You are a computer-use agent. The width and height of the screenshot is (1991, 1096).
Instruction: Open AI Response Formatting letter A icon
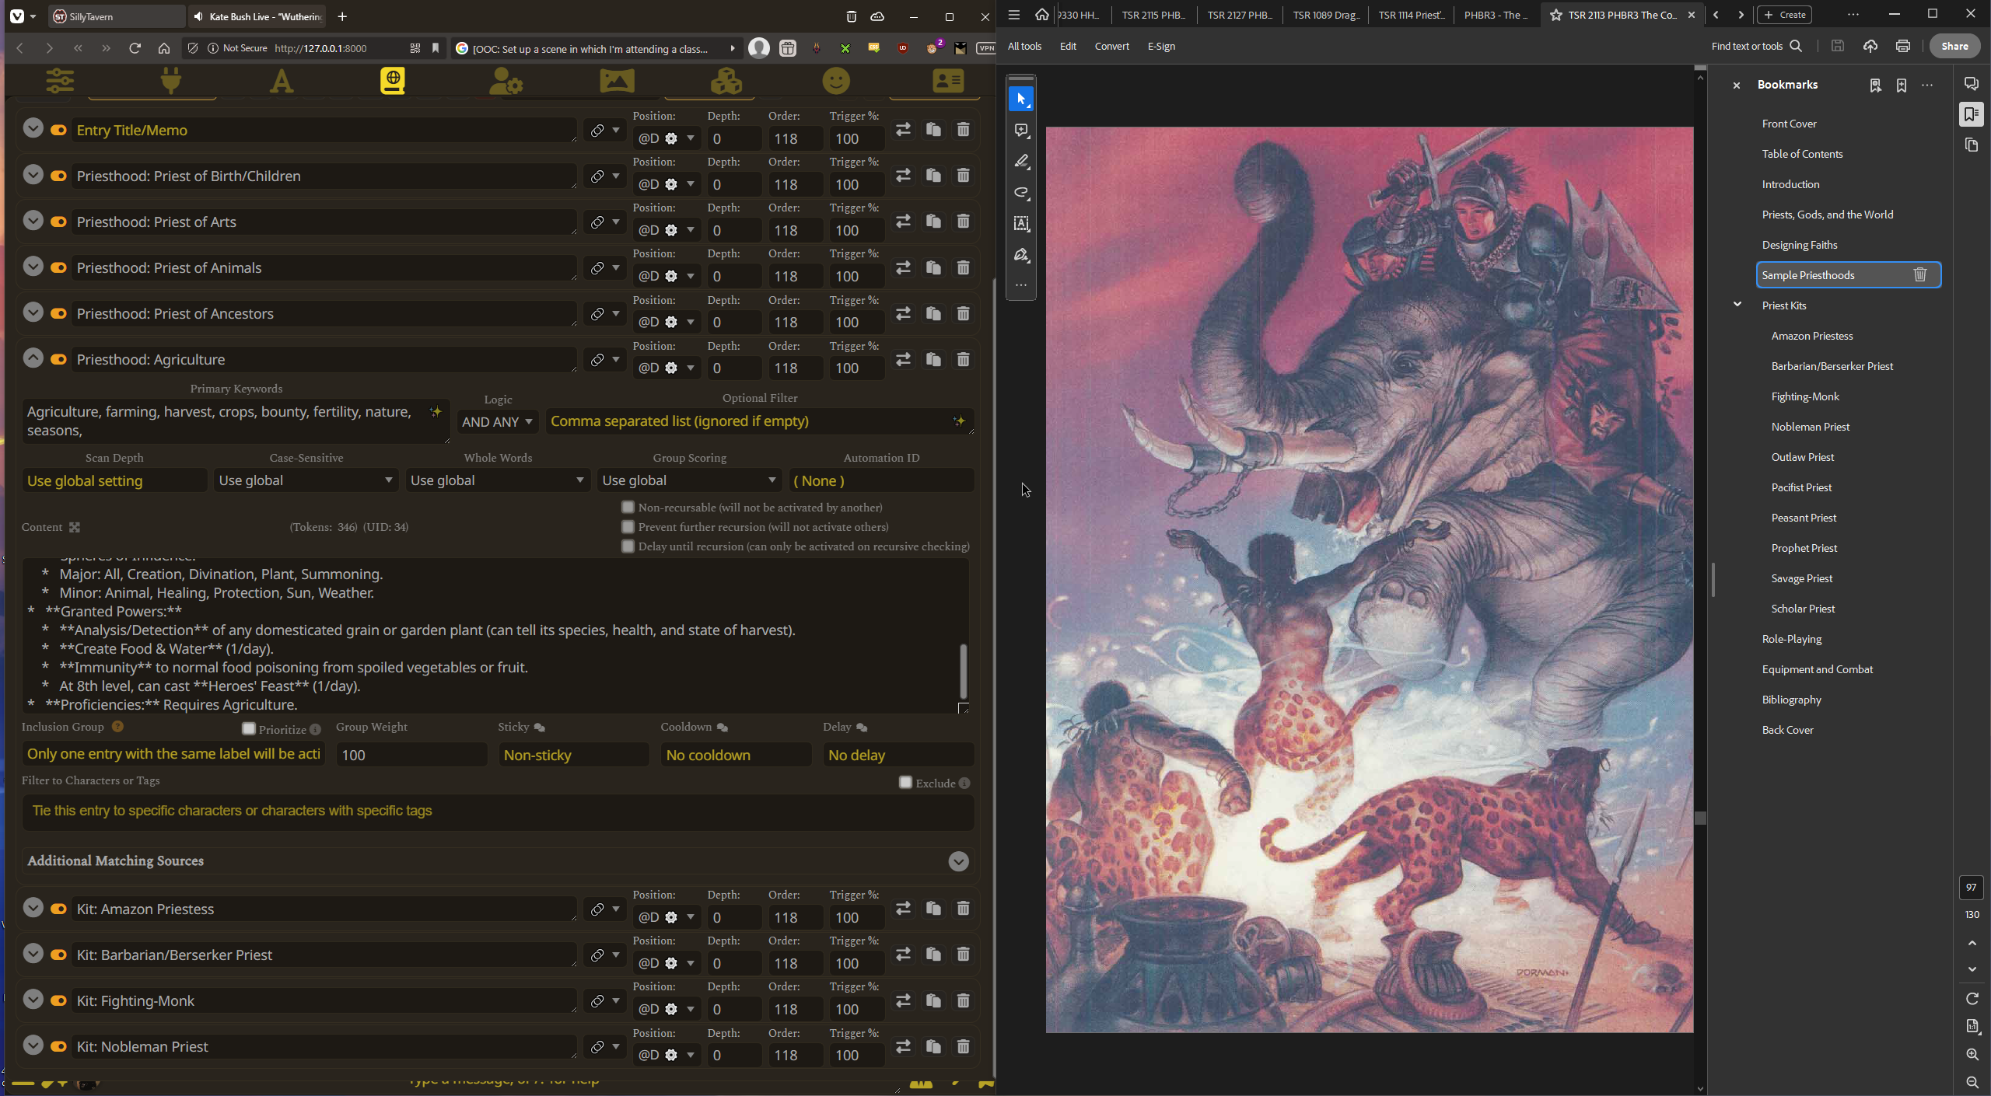point(282,81)
